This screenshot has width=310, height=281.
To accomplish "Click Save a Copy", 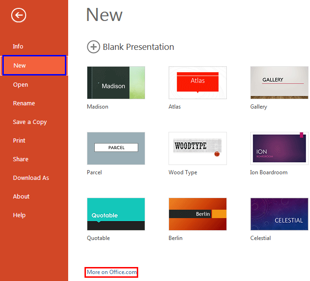I will (x=30, y=122).
